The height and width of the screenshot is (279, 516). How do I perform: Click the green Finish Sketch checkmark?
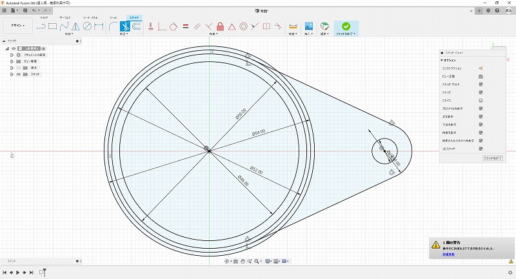pos(346,26)
